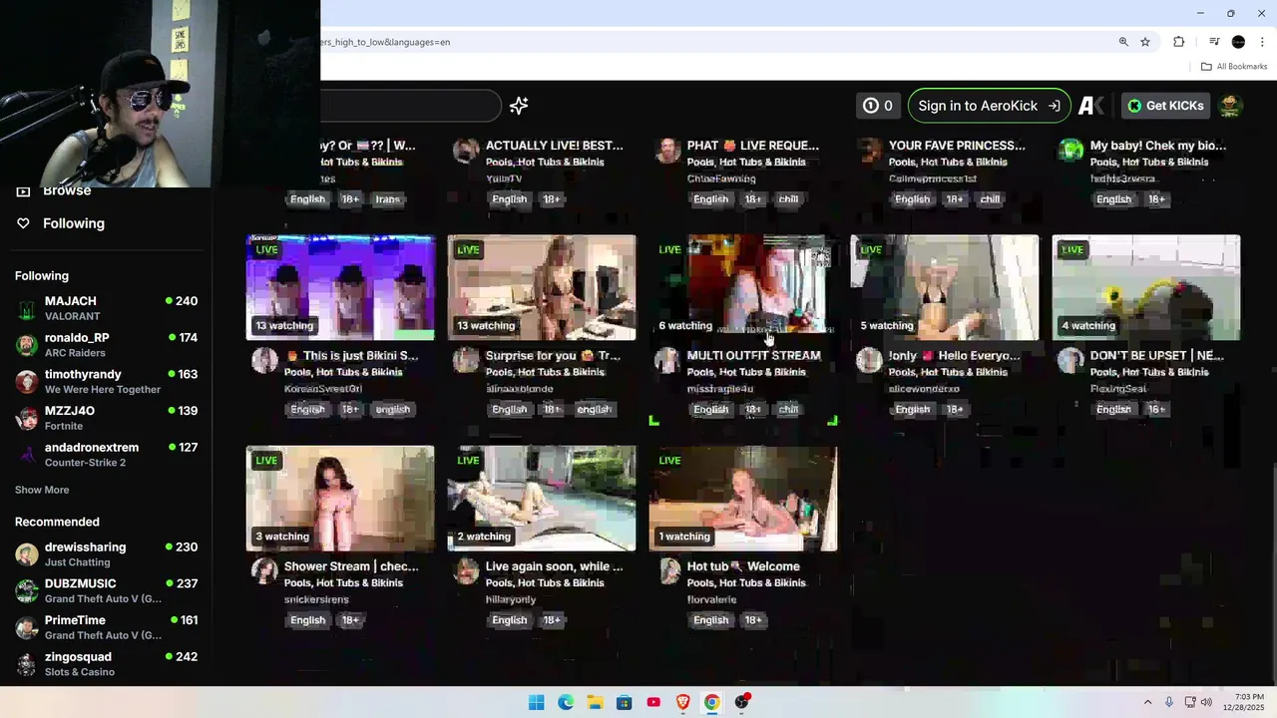Click alinaaxblonde channel avatar icon

pyautogui.click(x=466, y=360)
